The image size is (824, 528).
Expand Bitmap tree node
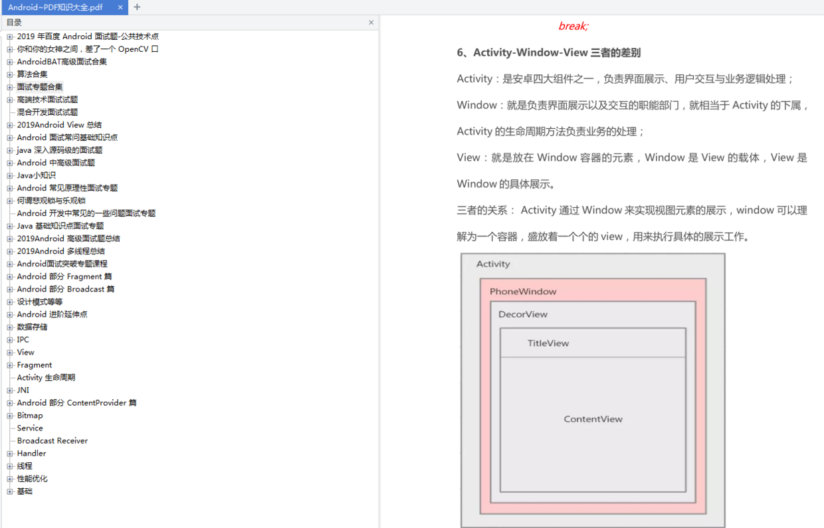(10, 415)
